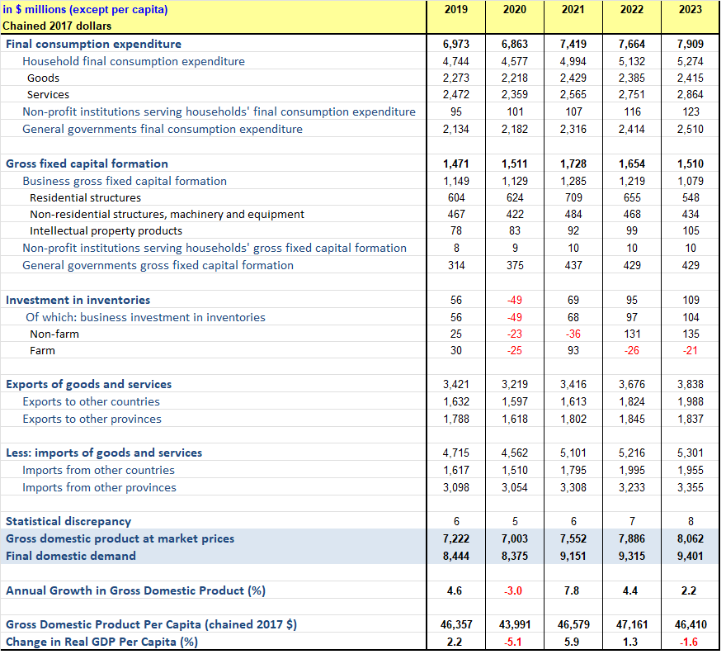Select the 2019 GDP value 7,222

[x=456, y=538]
